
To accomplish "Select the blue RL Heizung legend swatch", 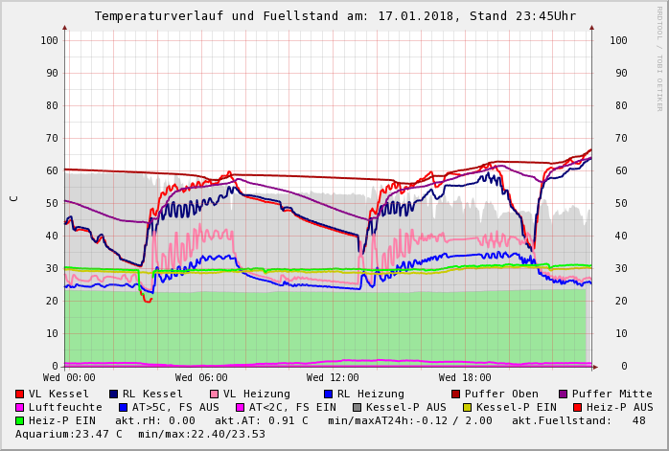I will point(329,394).
